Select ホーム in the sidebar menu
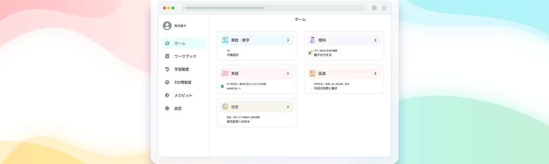Image resolution: width=549 pixels, height=164 pixels. point(184,43)
